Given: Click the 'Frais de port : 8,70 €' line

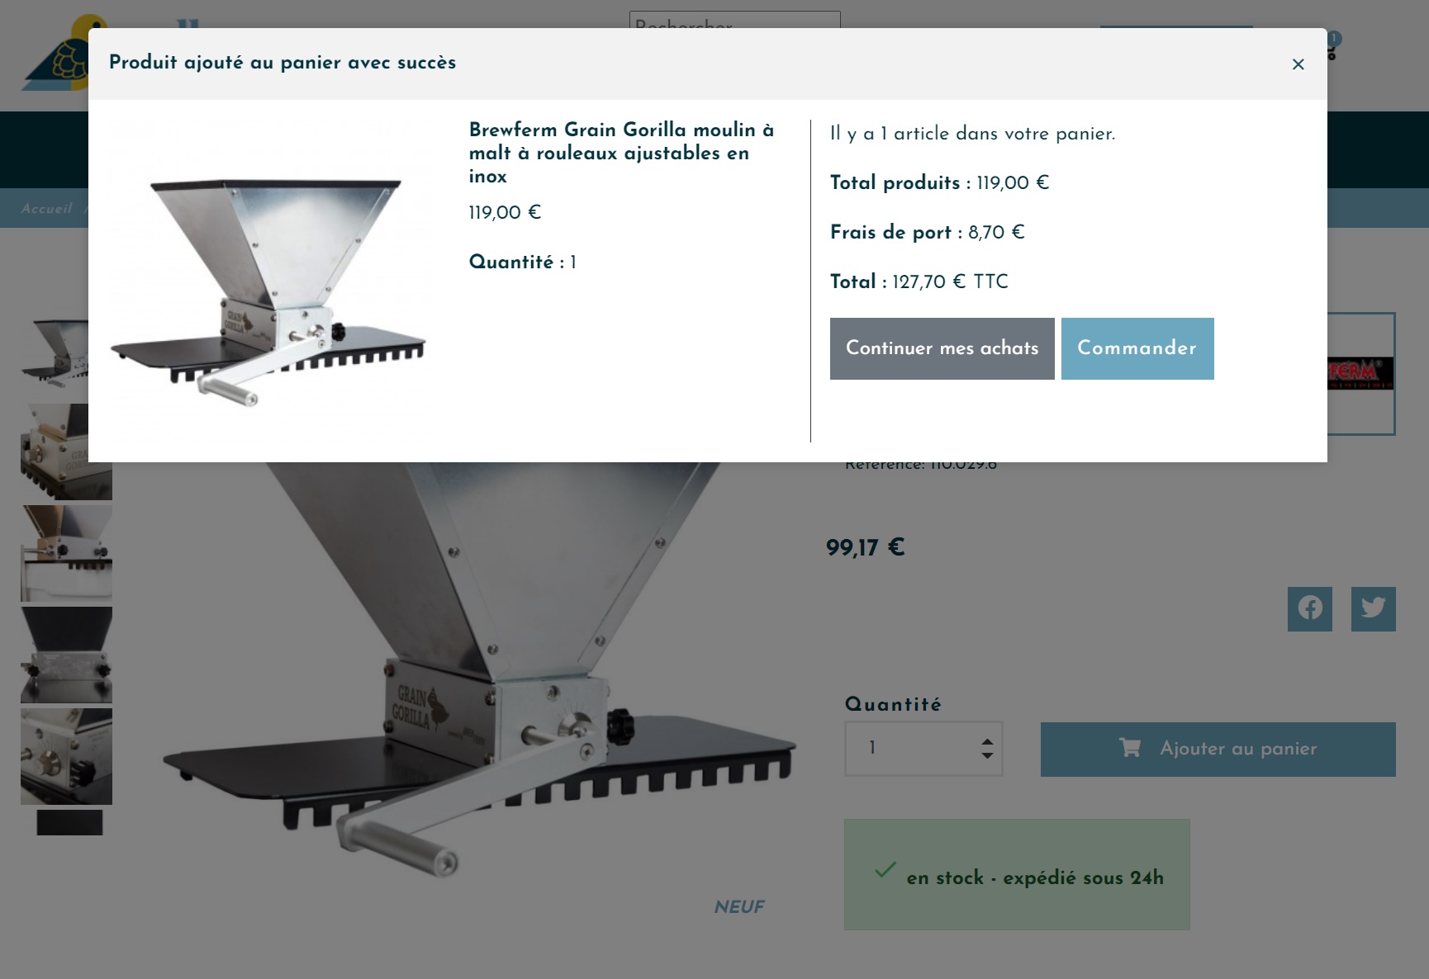Looking at the screenshot, I should (927, 232).
